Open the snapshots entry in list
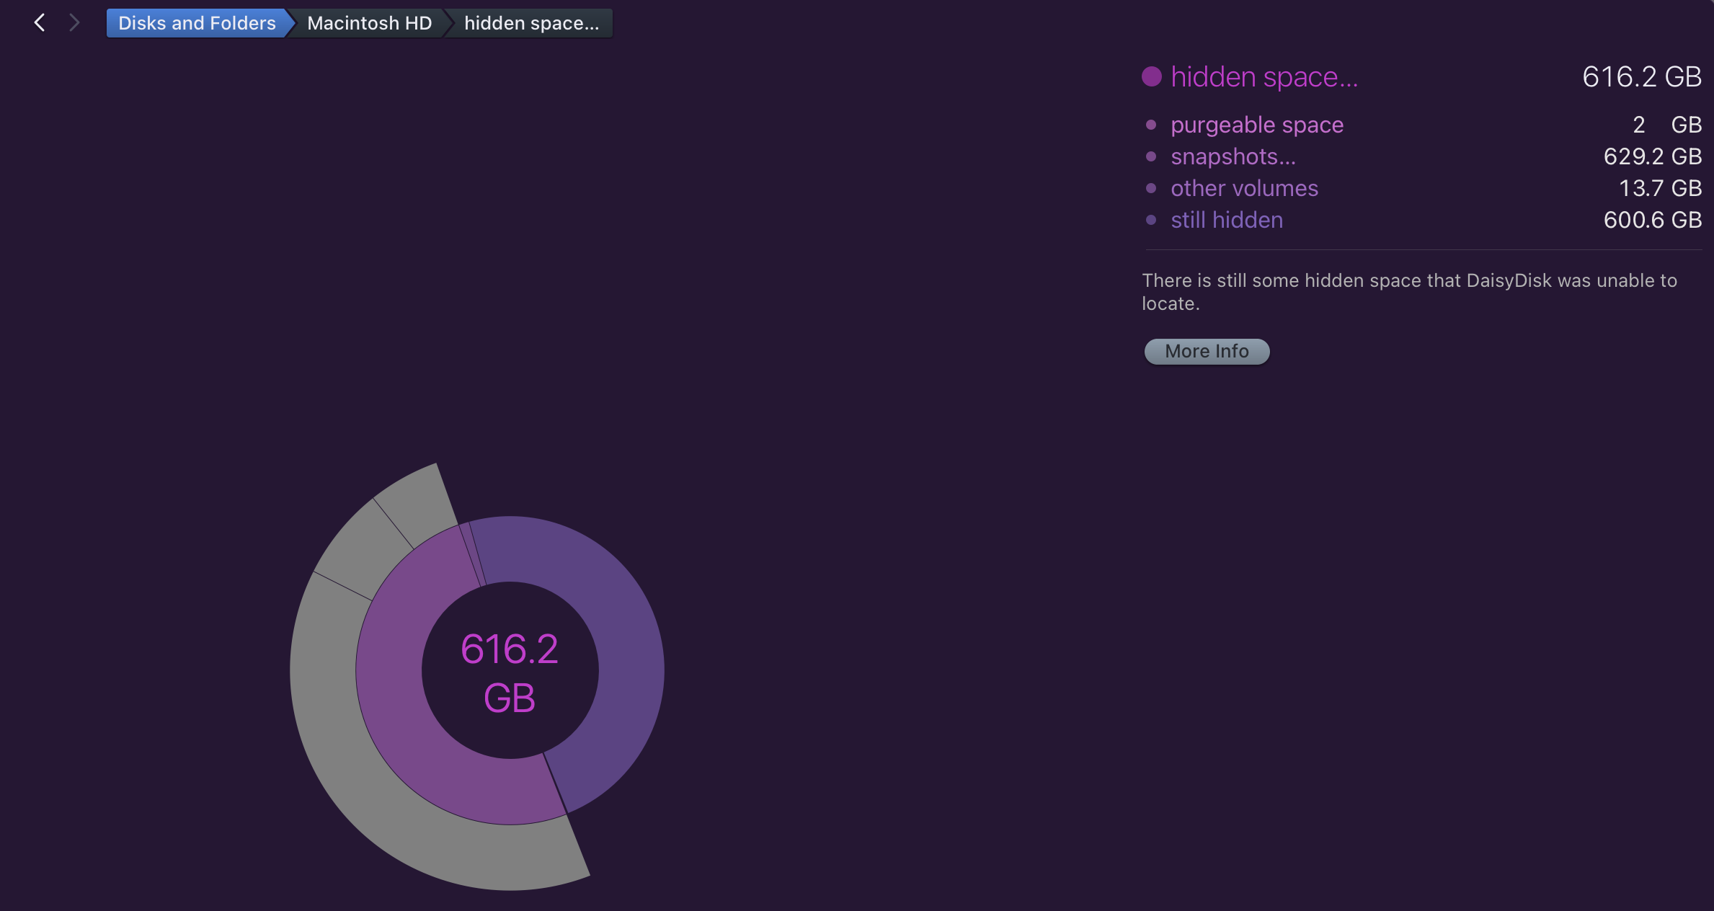 [1233, 156]
